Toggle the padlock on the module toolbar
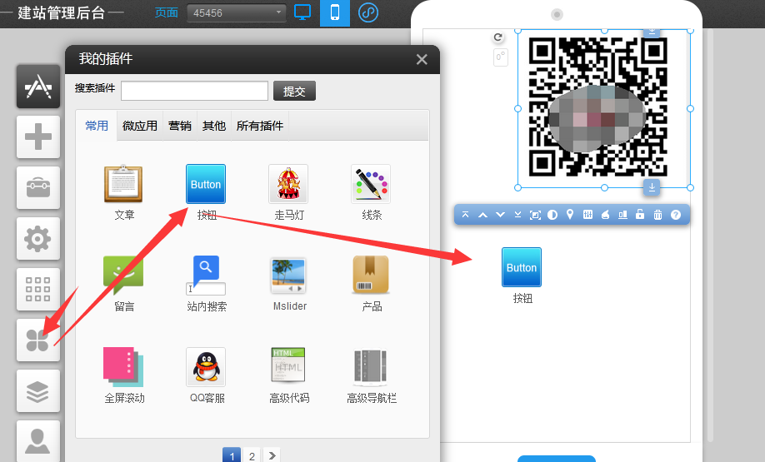This screenshot has height=462, width=765. click(640, 215)
